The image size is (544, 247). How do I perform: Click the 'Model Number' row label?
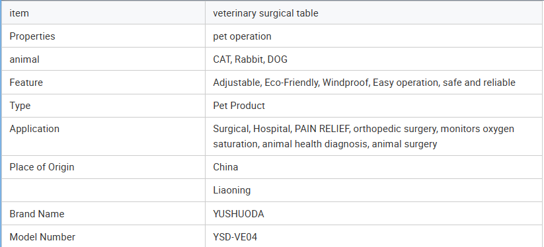tap(42, 237)
